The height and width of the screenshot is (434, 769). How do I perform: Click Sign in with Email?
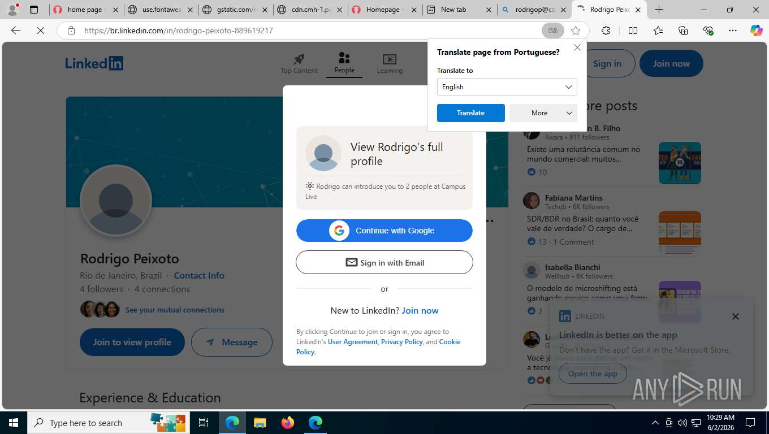(384, 262)
